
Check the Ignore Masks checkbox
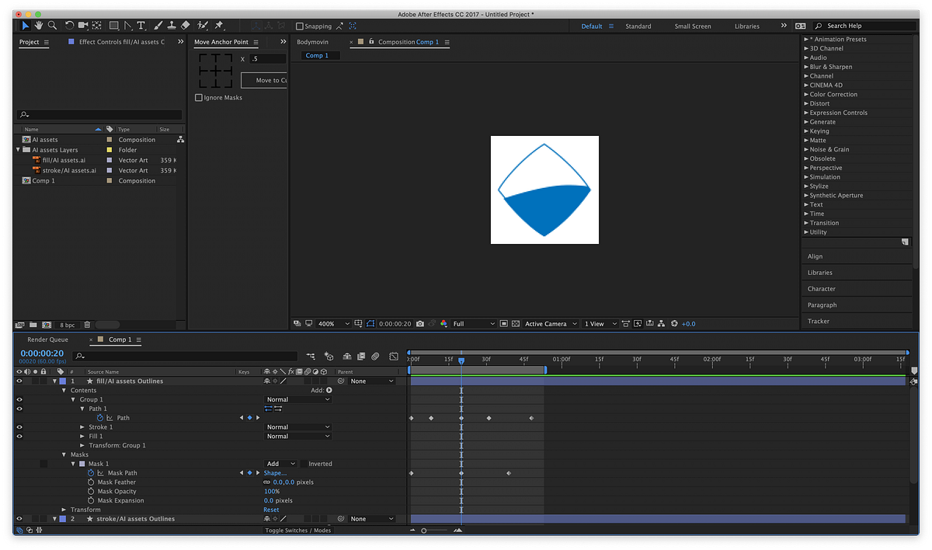coord(199,98)
